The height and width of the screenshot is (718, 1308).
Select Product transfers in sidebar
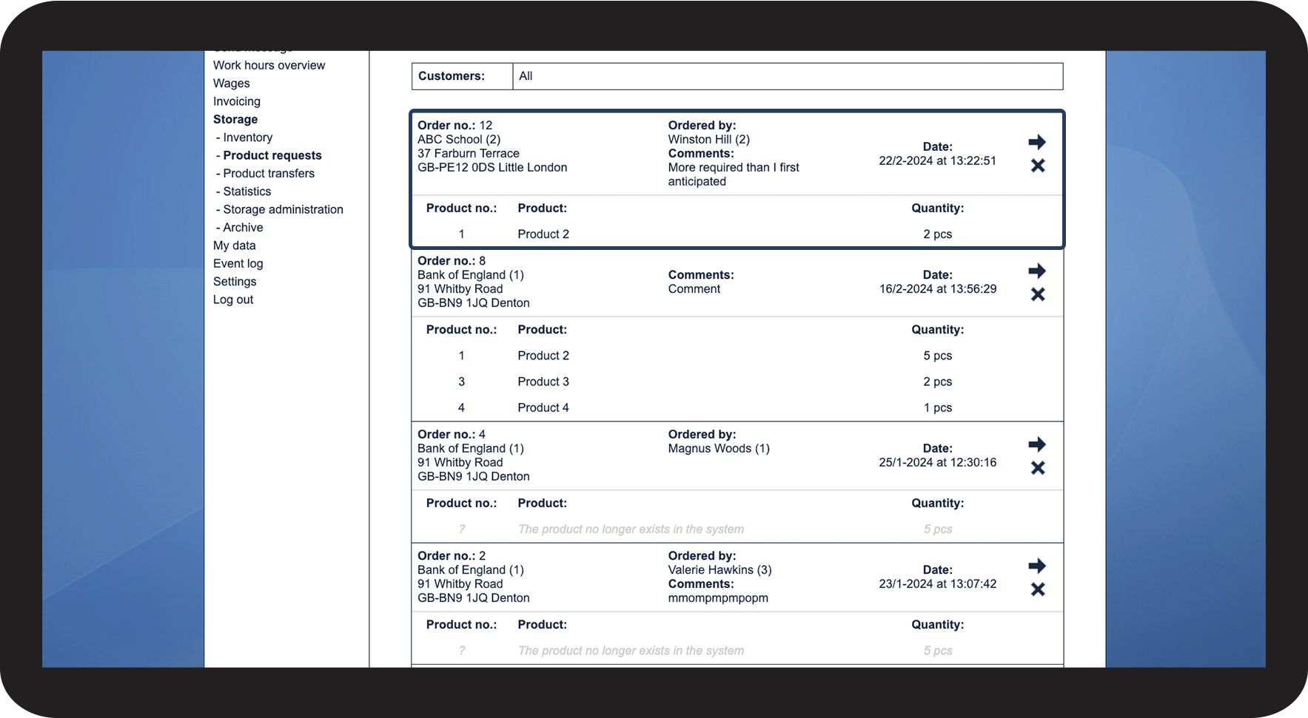269,173
